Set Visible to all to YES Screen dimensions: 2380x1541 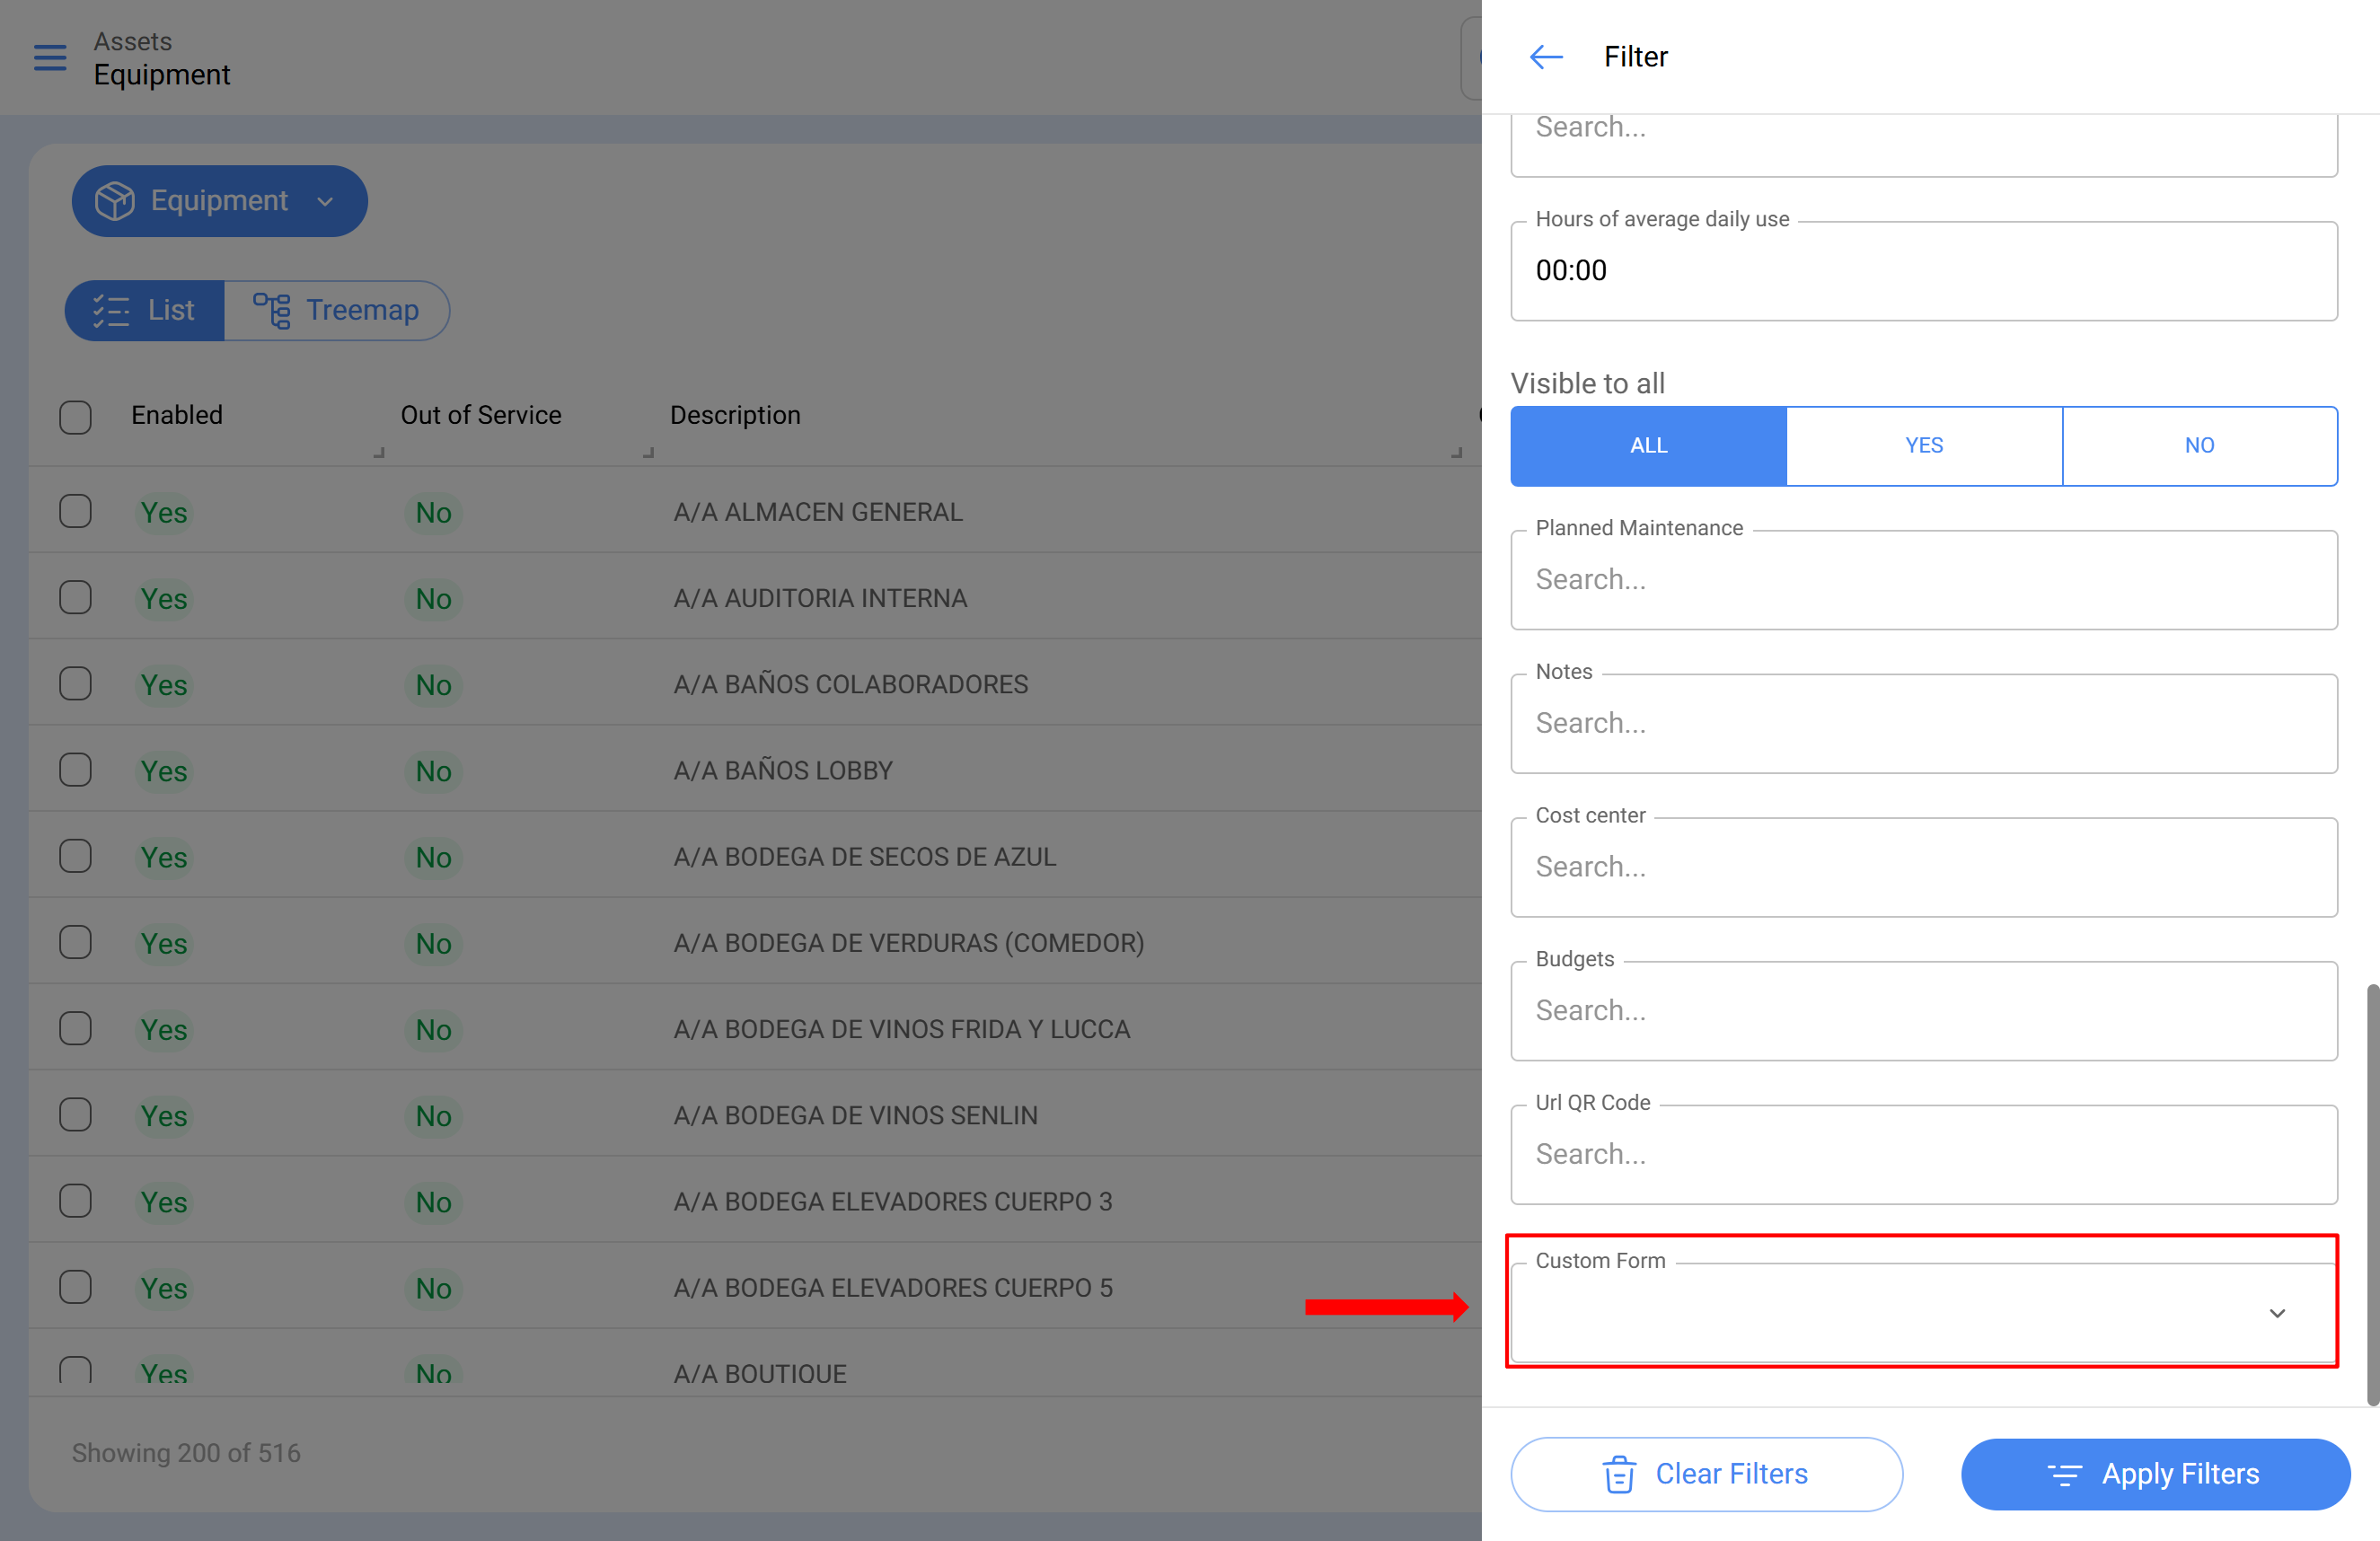coord(1923,446)
